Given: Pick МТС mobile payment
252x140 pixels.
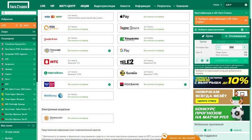Looking at the screenshot, I should coord(78,62).
